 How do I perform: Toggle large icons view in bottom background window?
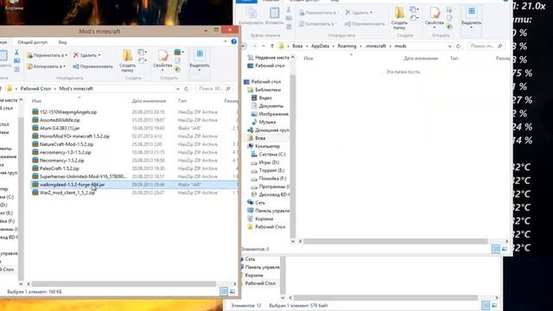pos(494,305)
